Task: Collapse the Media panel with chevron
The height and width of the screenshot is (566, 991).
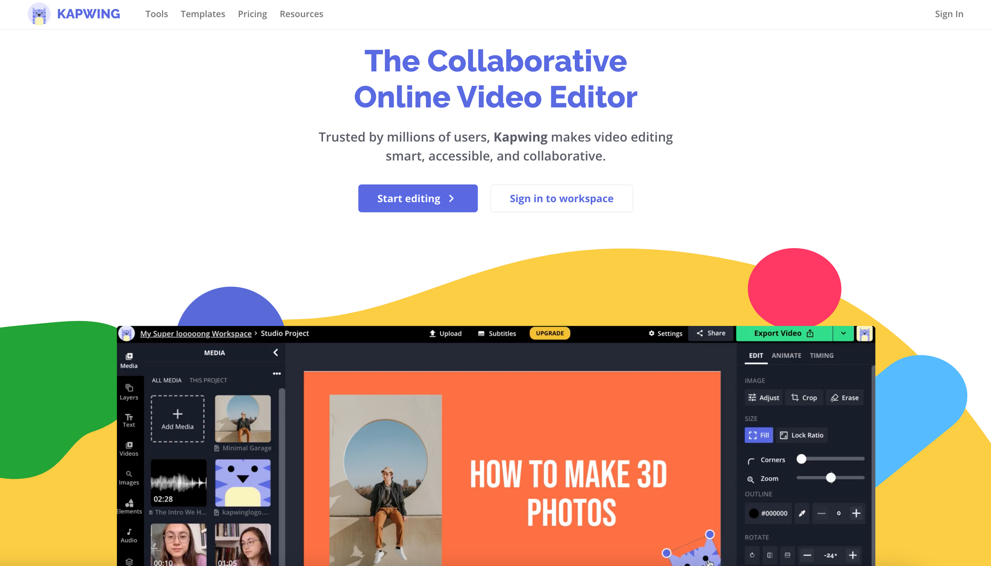Action: (x=275, y=353)
